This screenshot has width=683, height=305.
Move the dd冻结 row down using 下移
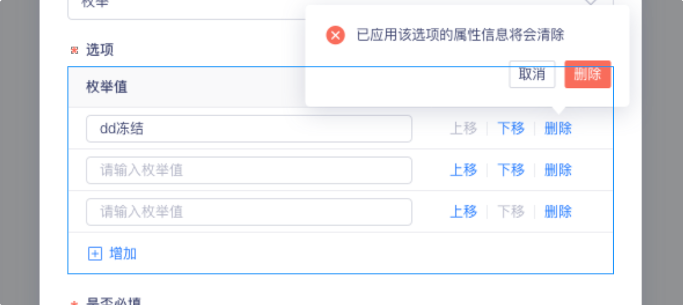(511, 129)
